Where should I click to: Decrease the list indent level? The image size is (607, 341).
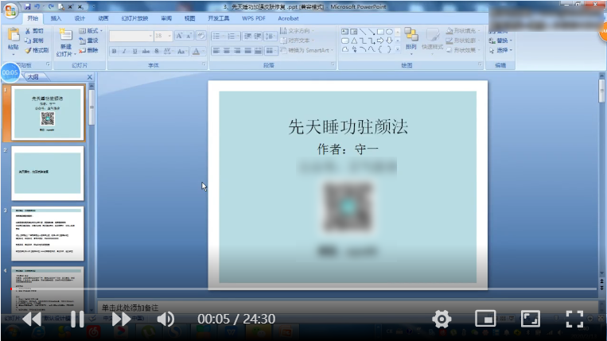click(x=247, y=36)
